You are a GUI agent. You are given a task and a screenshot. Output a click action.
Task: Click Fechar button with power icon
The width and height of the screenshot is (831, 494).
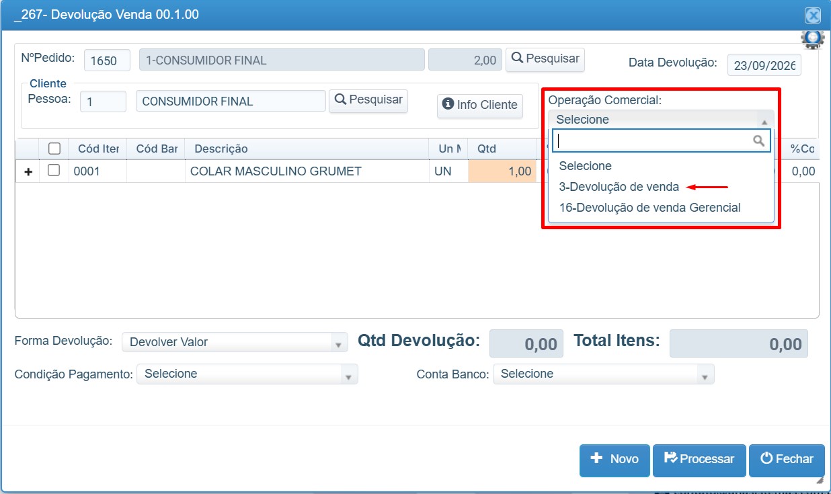pos(787,460)
